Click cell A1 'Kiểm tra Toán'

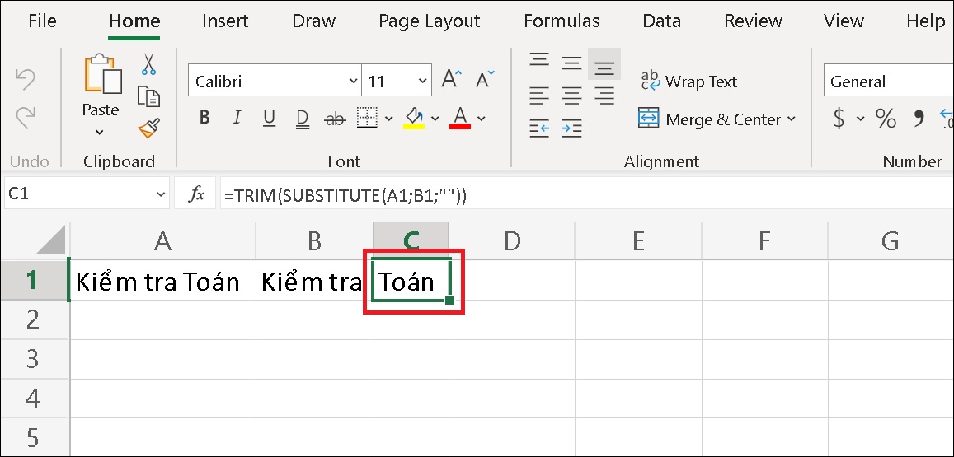click(x=162, y=281)
